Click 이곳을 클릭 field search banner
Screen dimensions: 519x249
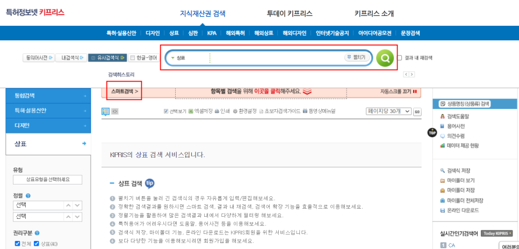coord(261,91)
